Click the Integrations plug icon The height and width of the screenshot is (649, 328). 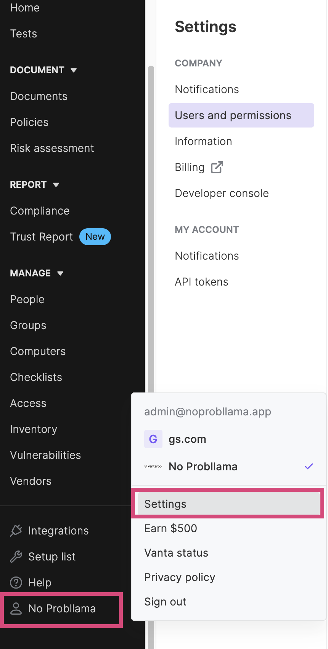coord(16,531)
